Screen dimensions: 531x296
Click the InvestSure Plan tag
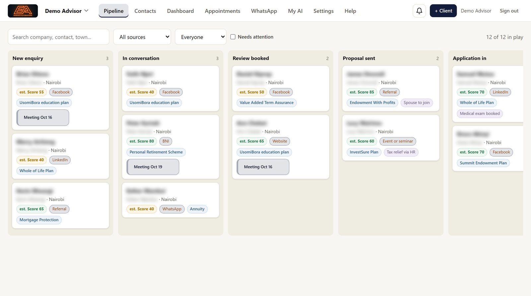pos(364,152)
